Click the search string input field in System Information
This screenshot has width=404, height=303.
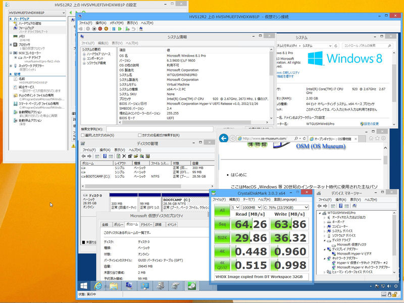coord(160,129)
